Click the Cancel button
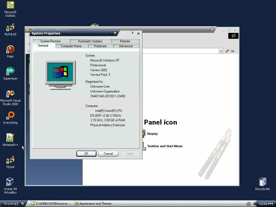The image size is (276, 207). [x=108, y=153]
